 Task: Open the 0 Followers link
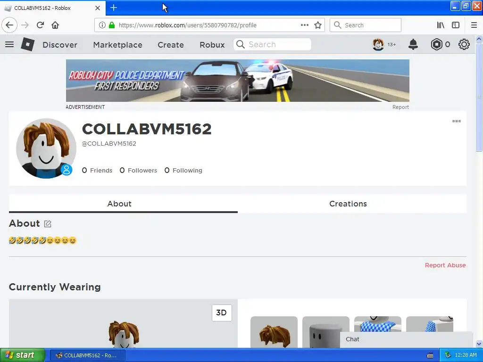(138, 170)
